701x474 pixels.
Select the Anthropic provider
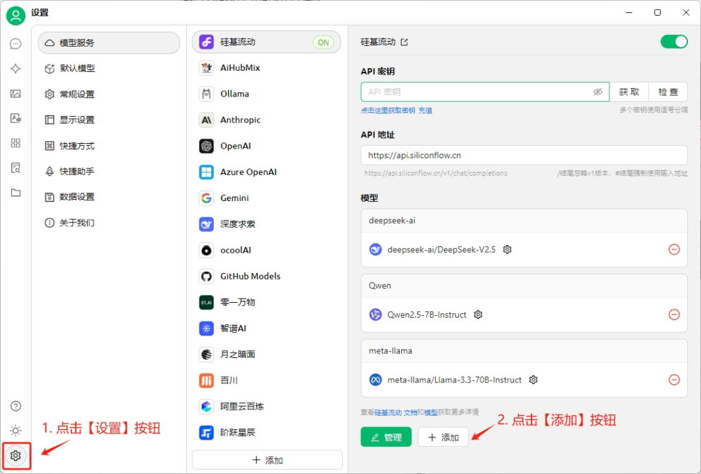(x=267, y=120)
